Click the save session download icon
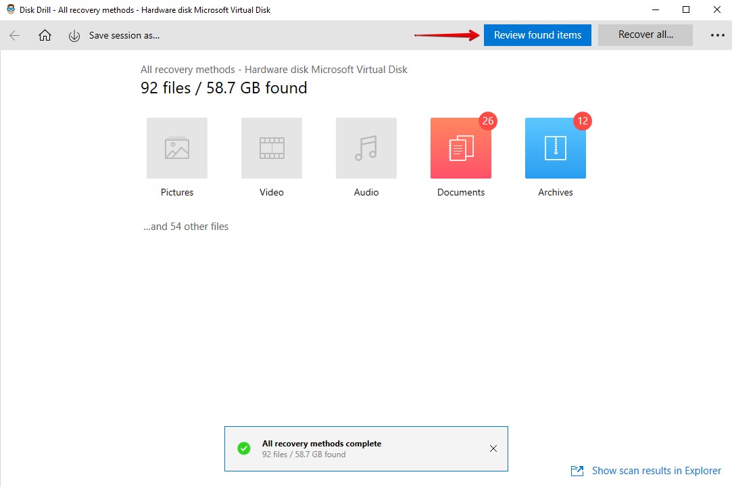 pos(74,36)
